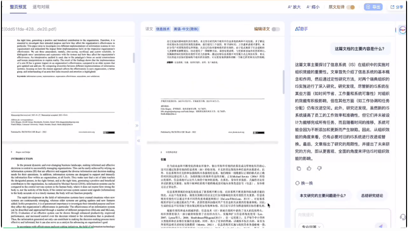Open the 专业问答 mode dropdown
The height and width of the screenshot is (231, 408).
click(x=311, y=227)
